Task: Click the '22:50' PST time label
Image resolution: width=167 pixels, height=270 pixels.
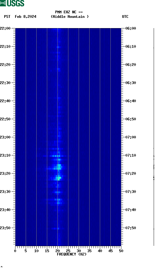Action: click(5, 119)
